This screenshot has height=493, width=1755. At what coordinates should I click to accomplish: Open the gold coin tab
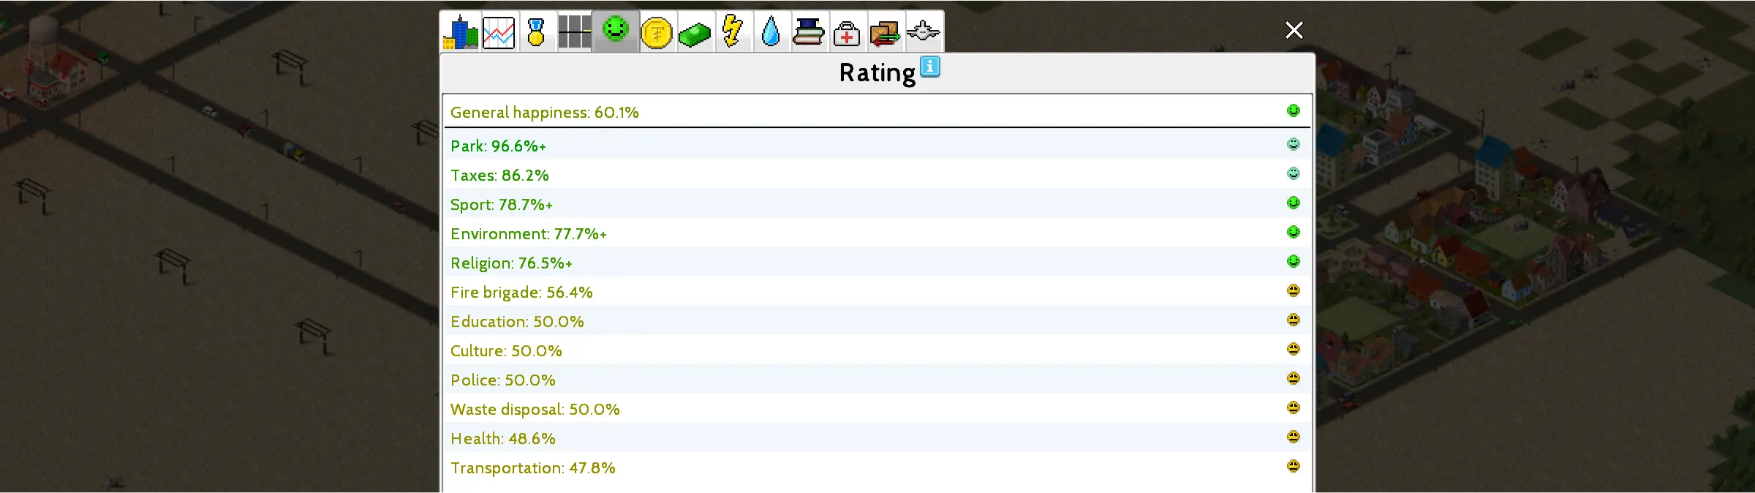[657, 33]
